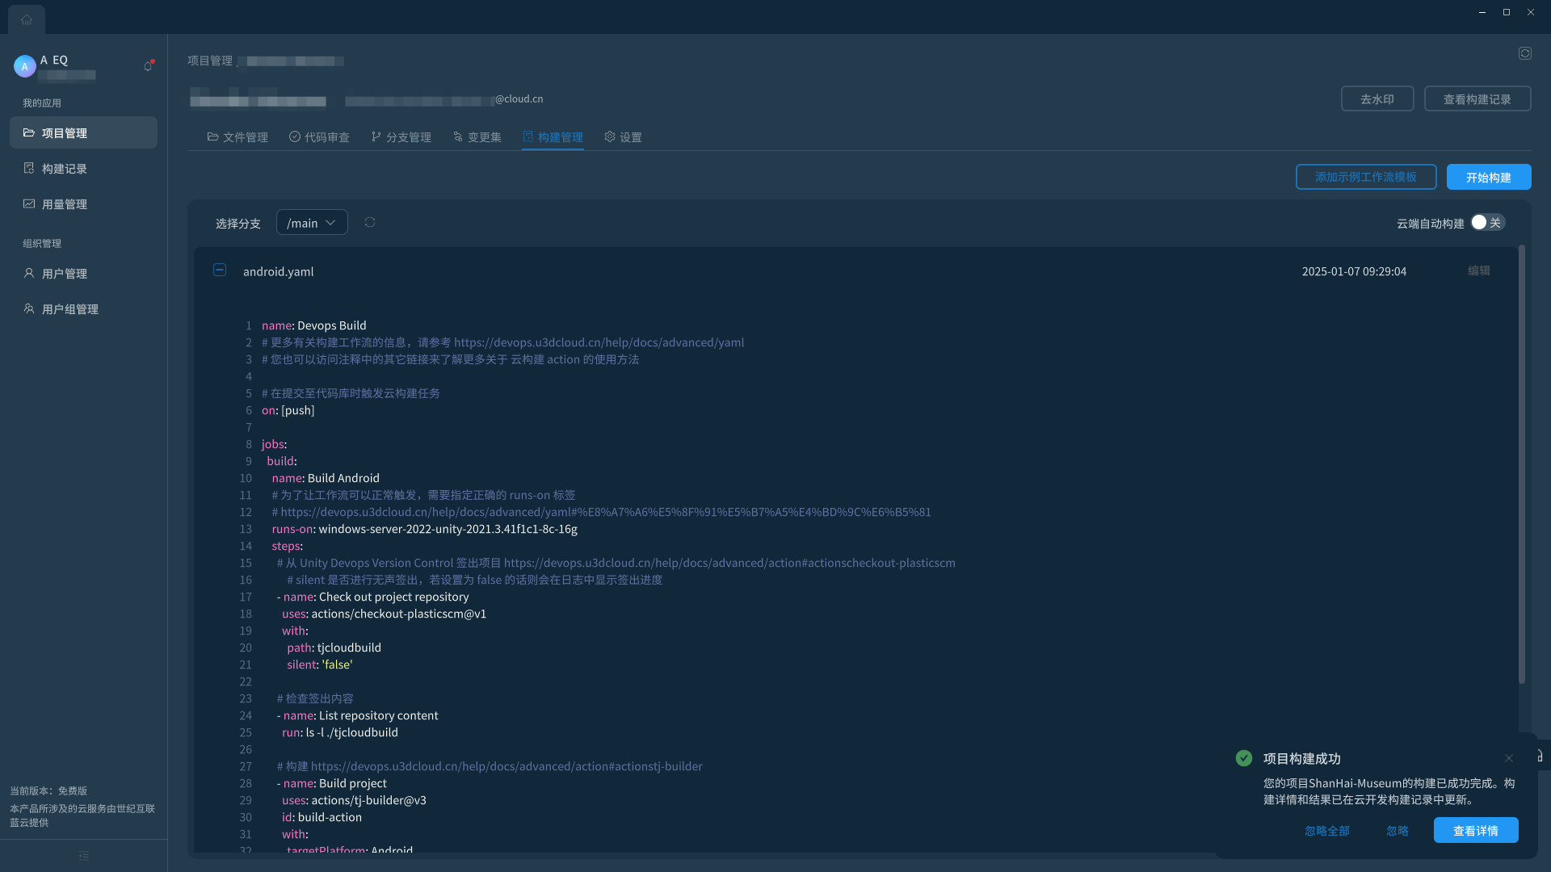Click the 添加示例工作流模板 button
This screenshot has height=872, width=1551.
click(x=1365, y=177)
